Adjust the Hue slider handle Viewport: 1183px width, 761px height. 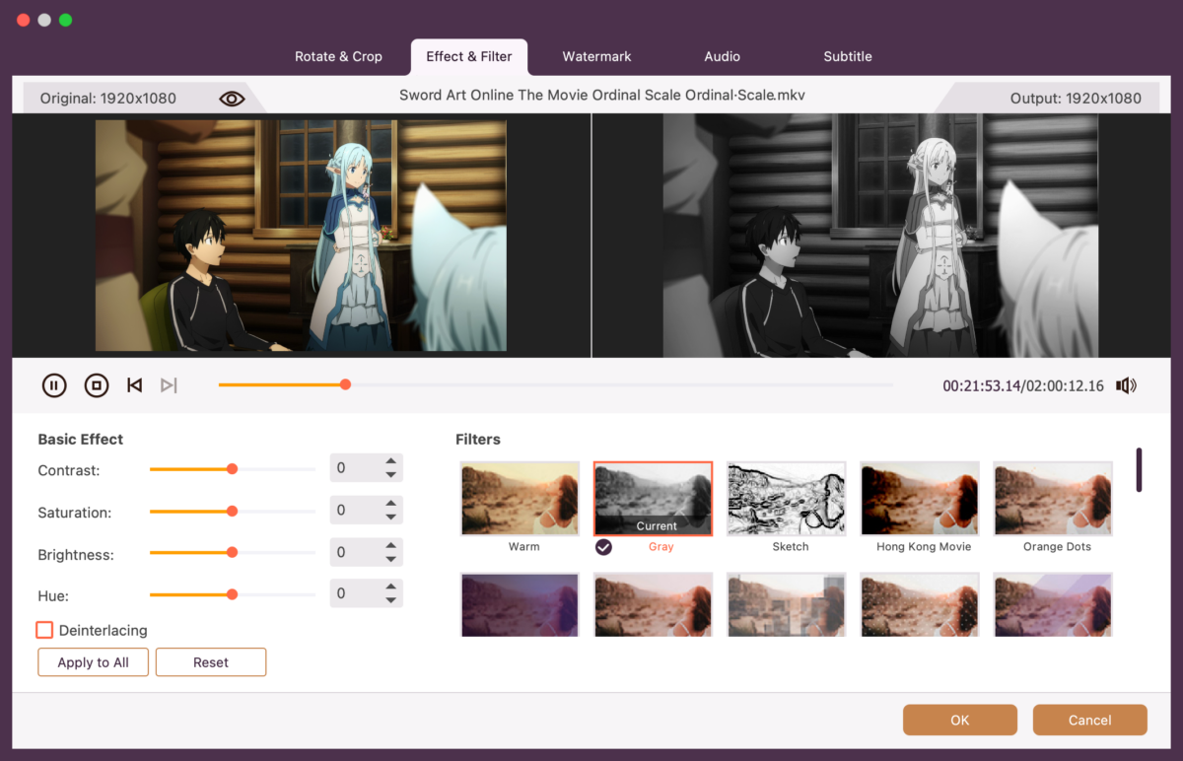click(232, 594)
